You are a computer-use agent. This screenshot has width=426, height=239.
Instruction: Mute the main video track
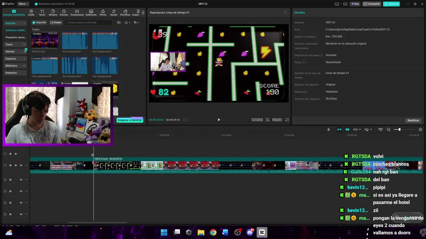[x=21, y=165]
